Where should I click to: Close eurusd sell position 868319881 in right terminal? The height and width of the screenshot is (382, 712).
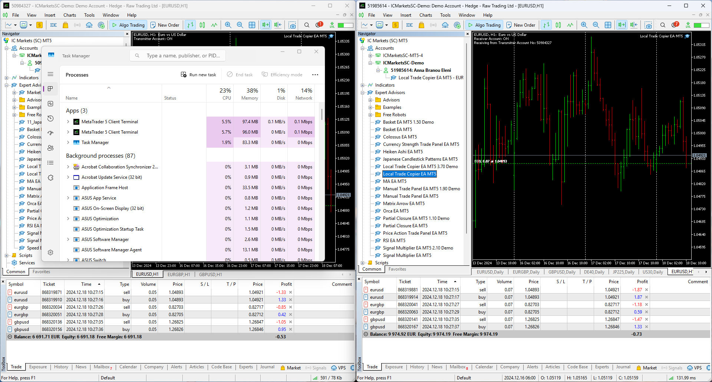(646, 290)
